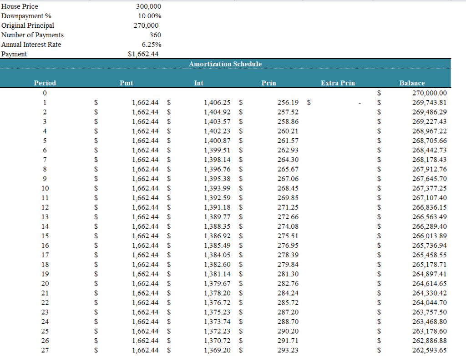Screen dimensions: 466x356
Task: Click period 10 cell
Action: pyautogui.click(x=45, y=188)
